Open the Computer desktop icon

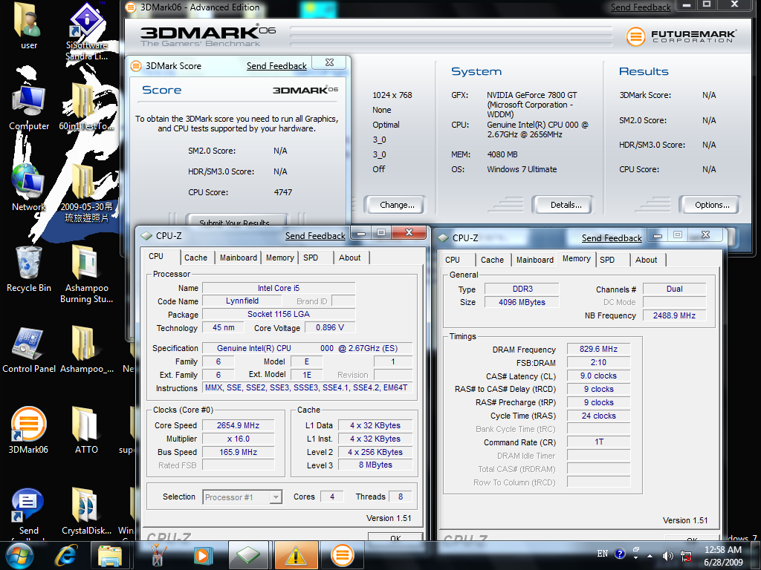click(x=29, y=108)
